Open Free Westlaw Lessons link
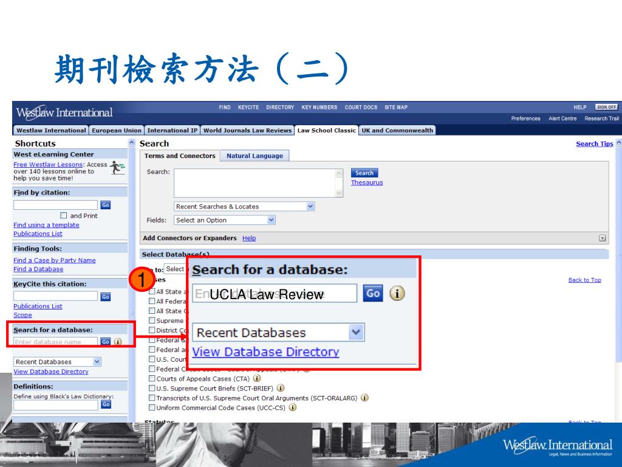 (x=48, y=164)
